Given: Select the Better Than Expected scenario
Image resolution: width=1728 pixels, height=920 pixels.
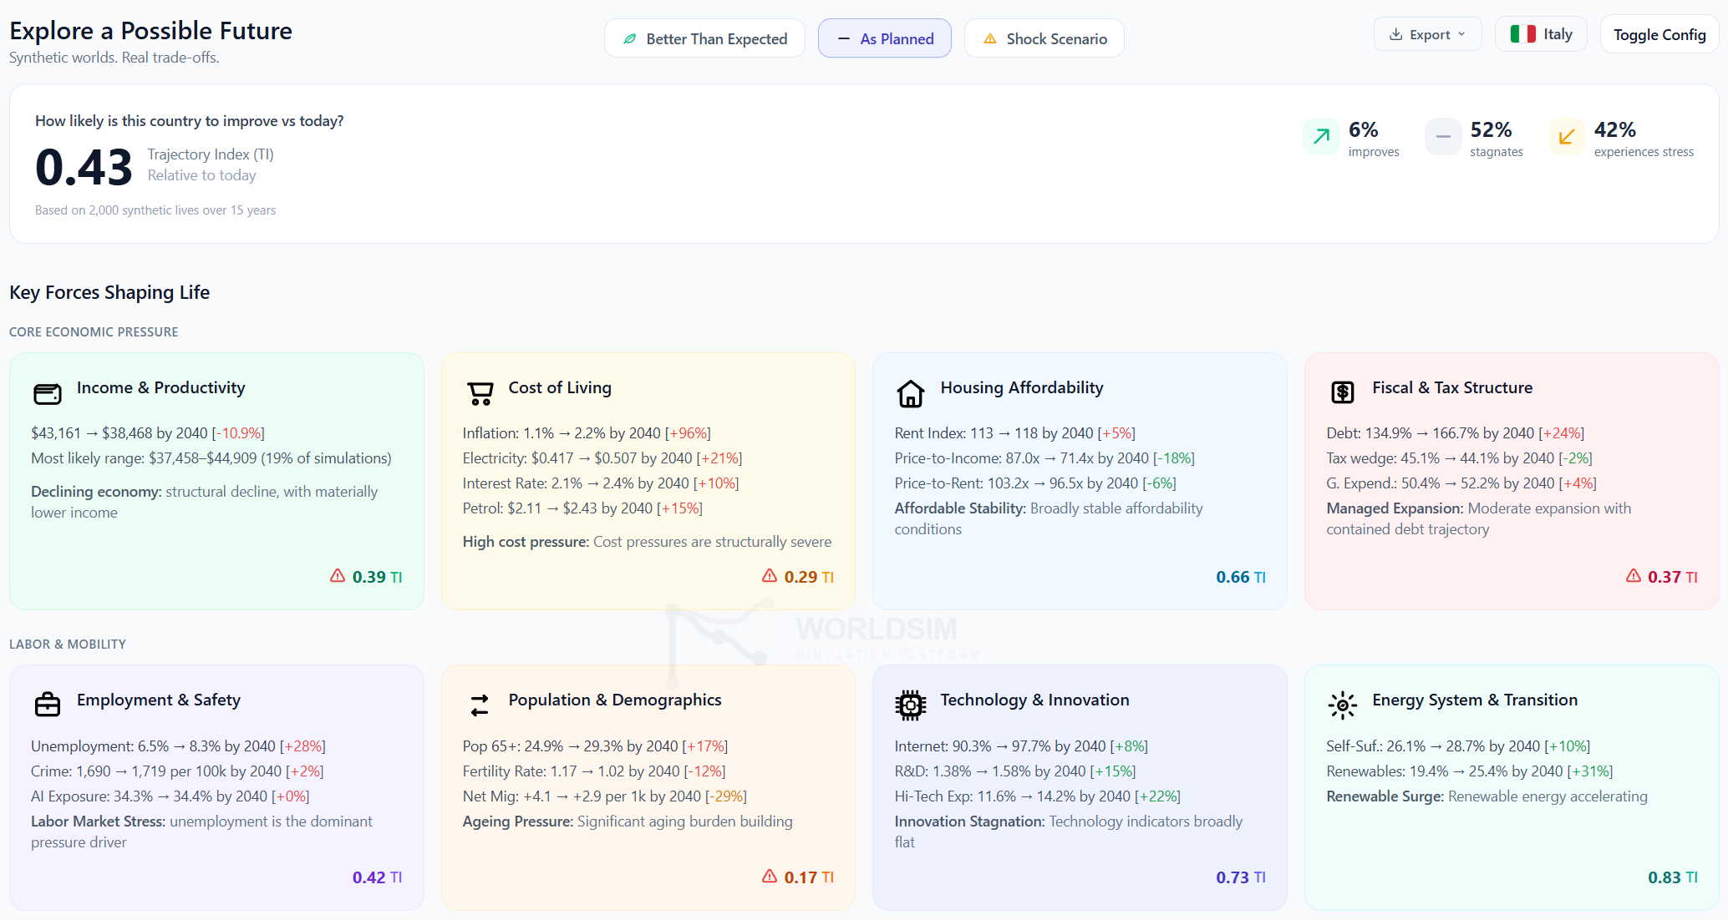Looking at the screenshot, I should [704, 38].
